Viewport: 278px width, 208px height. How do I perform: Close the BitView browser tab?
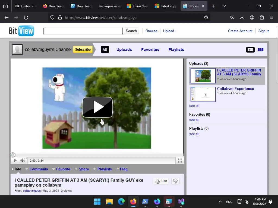[x=203, y=6]
